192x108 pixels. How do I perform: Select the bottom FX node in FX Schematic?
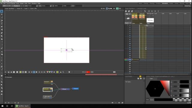click(47, 97)
